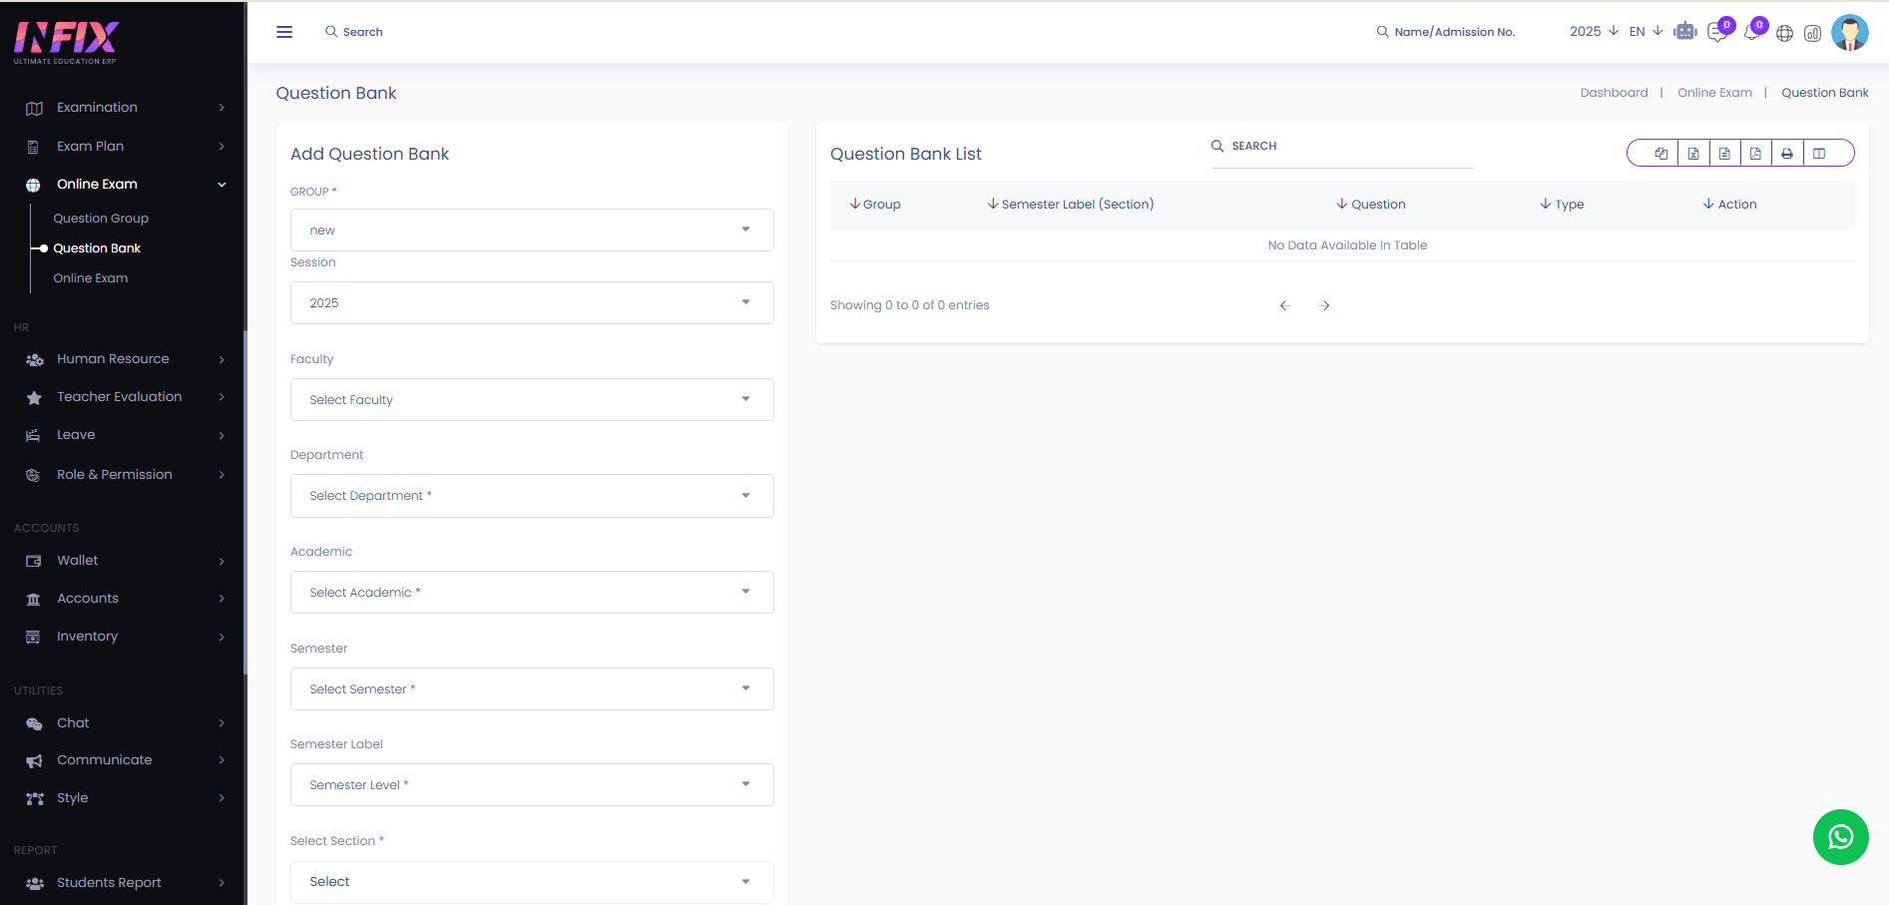This screenshot has width=1889, height=905.
Task: Open the user profile avatar
Action: coord(1850,32)
